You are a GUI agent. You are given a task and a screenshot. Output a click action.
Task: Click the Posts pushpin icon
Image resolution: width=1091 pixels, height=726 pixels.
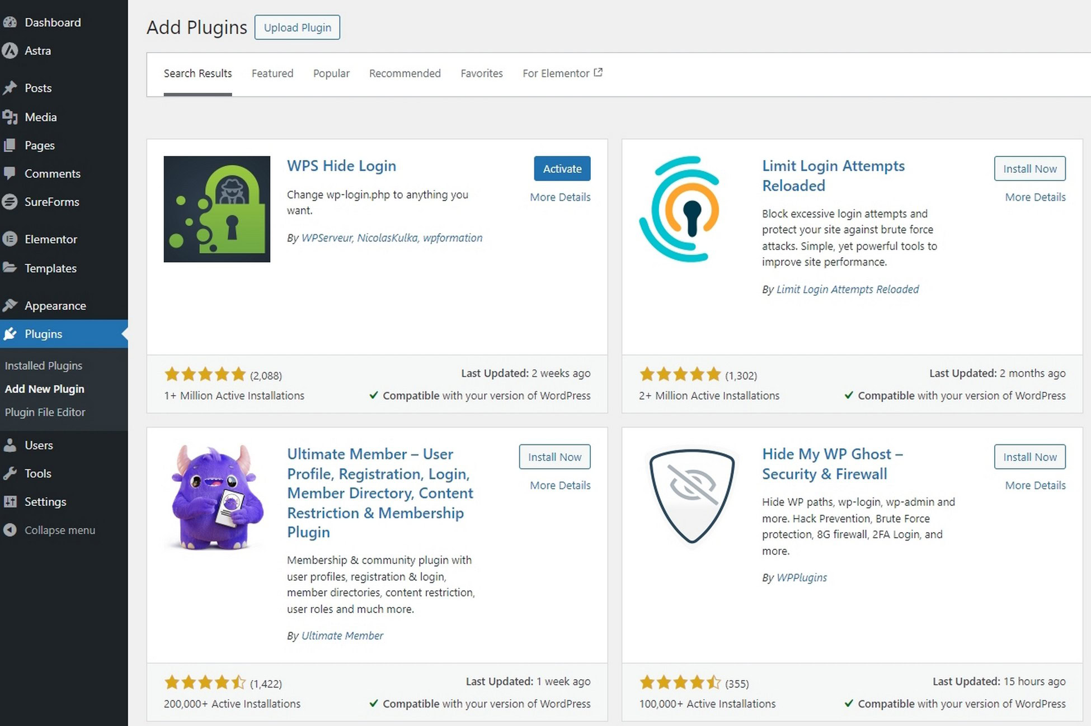coord(10,88)
